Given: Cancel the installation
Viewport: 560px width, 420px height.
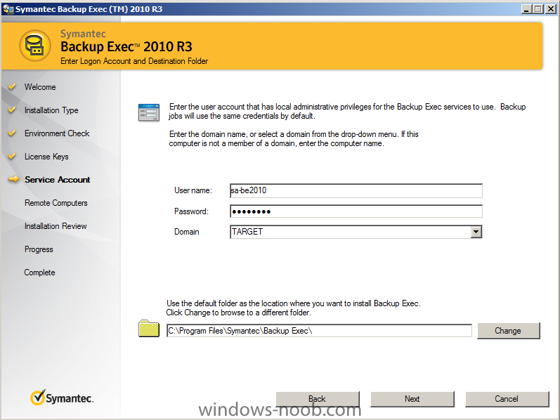Looking at the screenshot, I should pyautogui.click(x=507, y=399).
